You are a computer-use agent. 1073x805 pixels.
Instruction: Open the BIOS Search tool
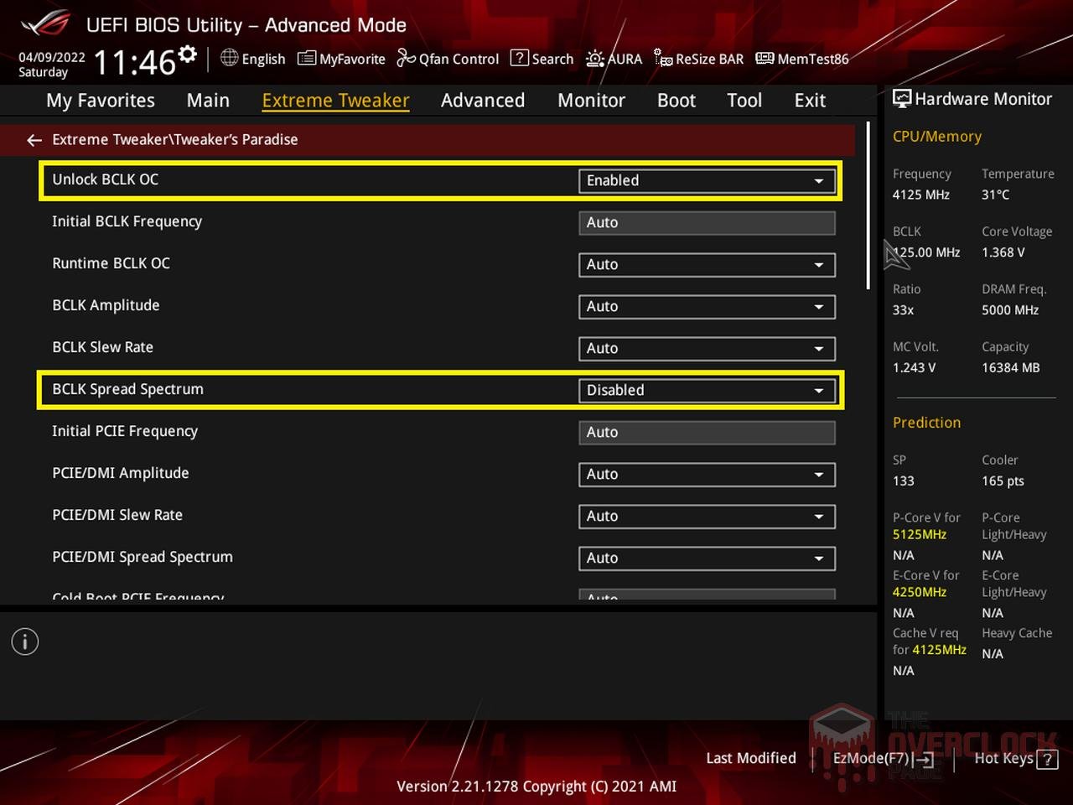point(542,59)
